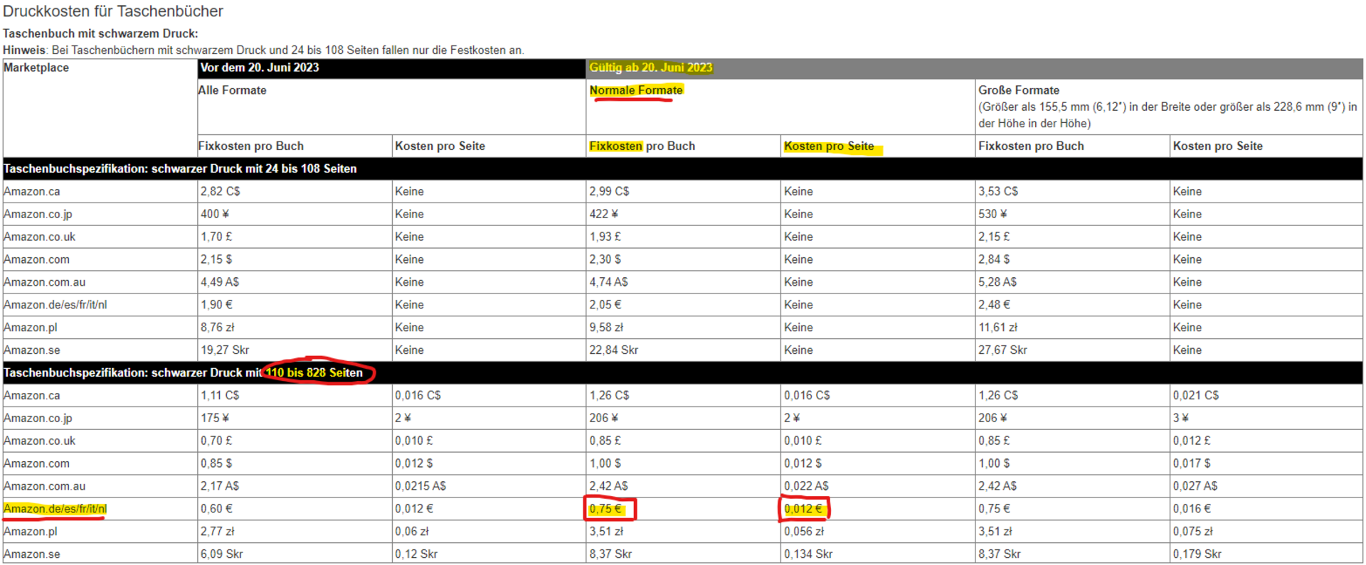1366x565 pixels.
Task: Click the 'Druckkosten für Taschenbücher' heading
Action: click(x=113, y=11)
